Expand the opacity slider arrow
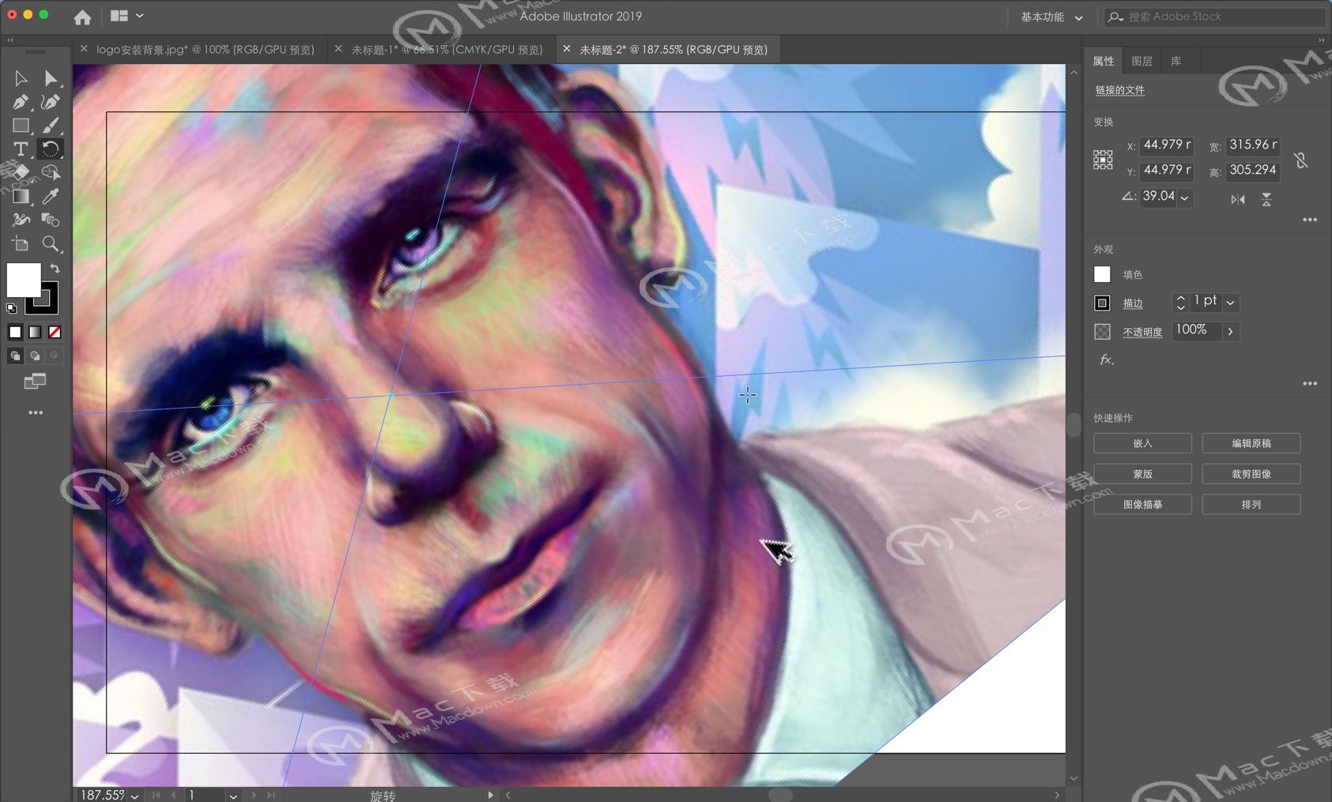1332x802 pixels. click(x=1230, y=331)
